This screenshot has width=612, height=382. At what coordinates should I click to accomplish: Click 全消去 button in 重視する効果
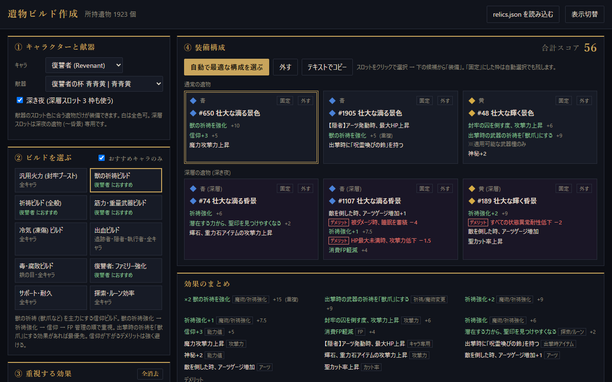150,374
